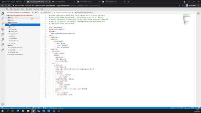201x113 pixels.
Task: Click the Incognito profile indicator
Action: (x=191, y=5)
